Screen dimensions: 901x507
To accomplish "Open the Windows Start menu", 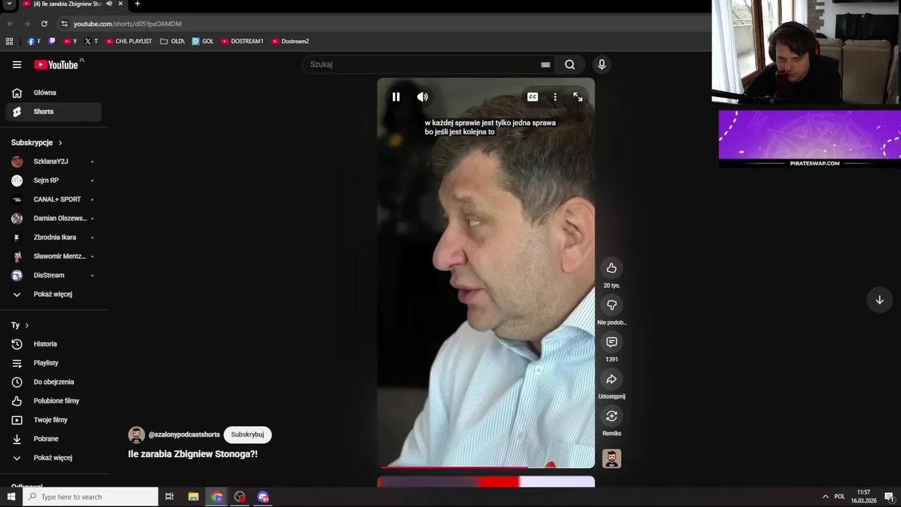I will [11, 497].
